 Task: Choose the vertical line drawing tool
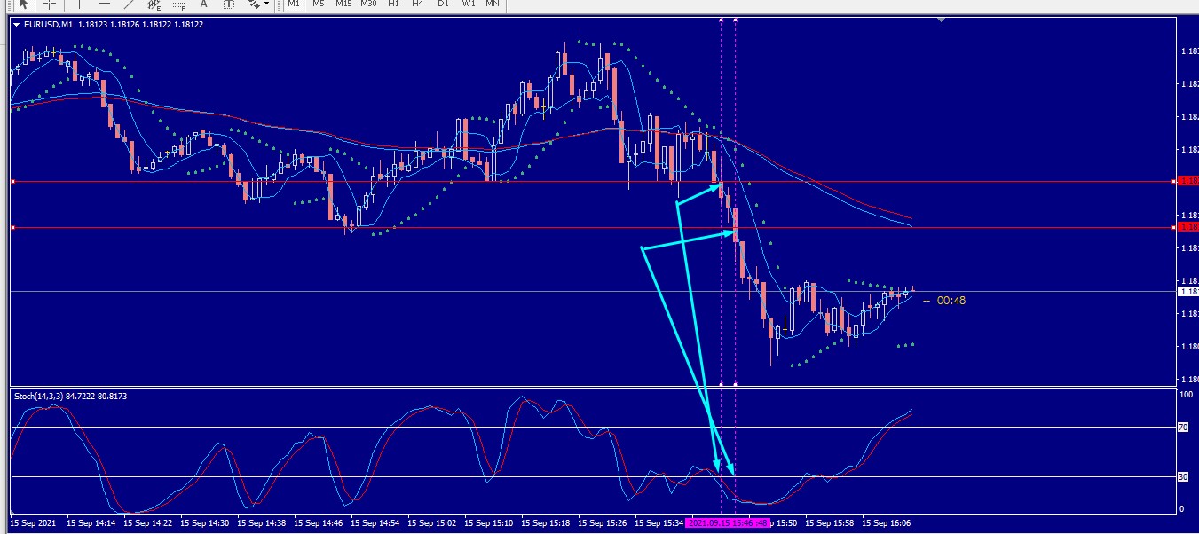pos(79,4)
